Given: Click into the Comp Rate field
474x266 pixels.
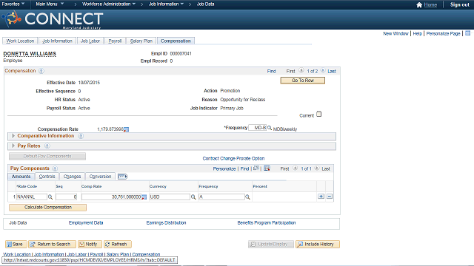Looking at the screenshot, I should click(112, 197).
